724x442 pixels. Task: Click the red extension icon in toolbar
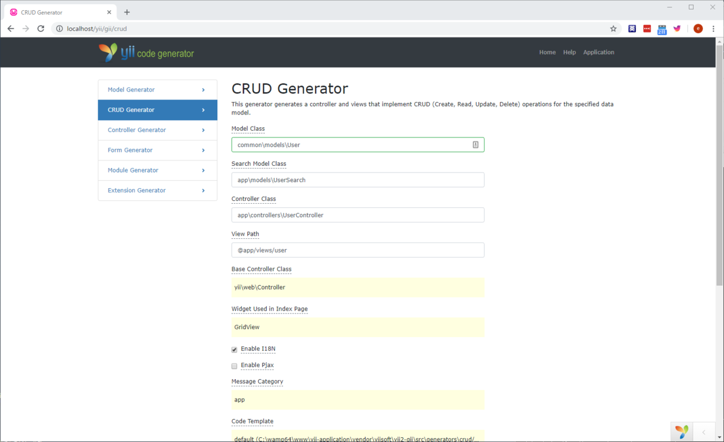(647, 28)
